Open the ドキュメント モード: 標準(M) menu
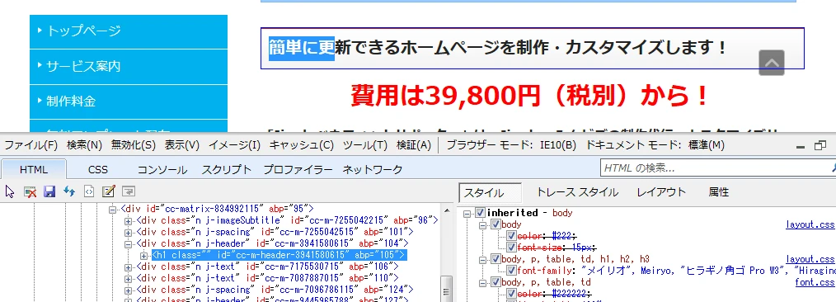The width and height of the screenshot is (836, 302). 655,145
